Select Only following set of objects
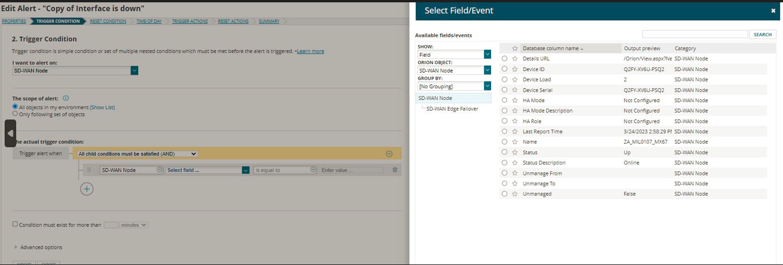 [x=15, y=114]
